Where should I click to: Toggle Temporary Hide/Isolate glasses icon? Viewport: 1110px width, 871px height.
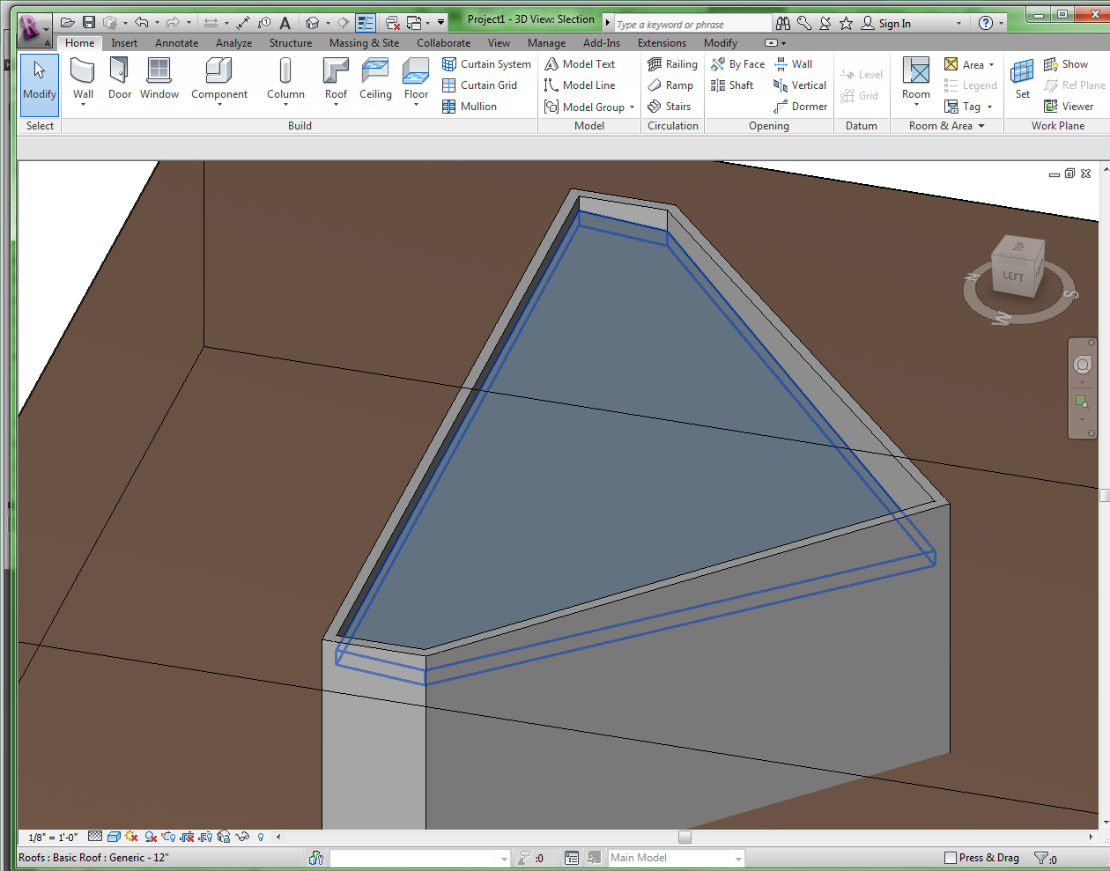click(242, 837)
